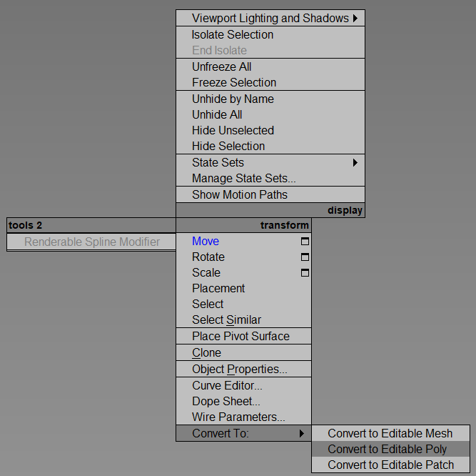Launch the Curve Editor
476x476 pixels.
click(227, 386)
